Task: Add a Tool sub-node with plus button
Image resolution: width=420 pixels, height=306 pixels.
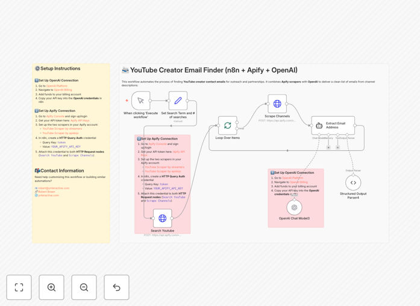Action: pyautogui.click(x=338, y=147)
